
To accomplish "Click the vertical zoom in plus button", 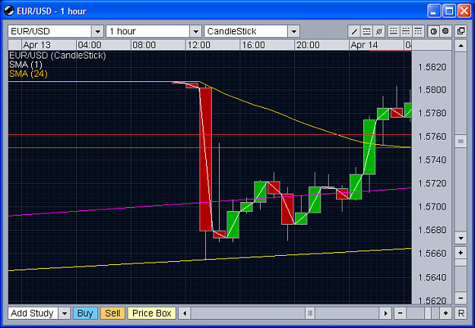I will [461, 253].
